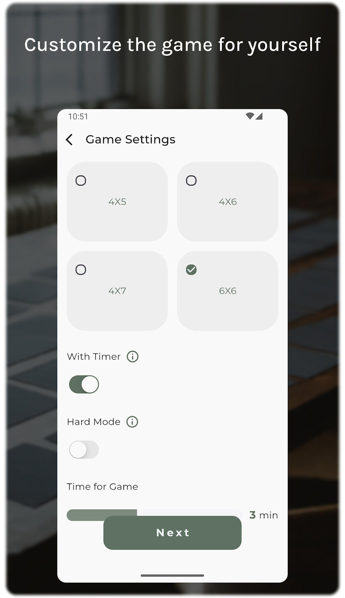Open the Hard Mode info icon
The width and height of the screenshot is (345, 598).
[x=132, y=422]
